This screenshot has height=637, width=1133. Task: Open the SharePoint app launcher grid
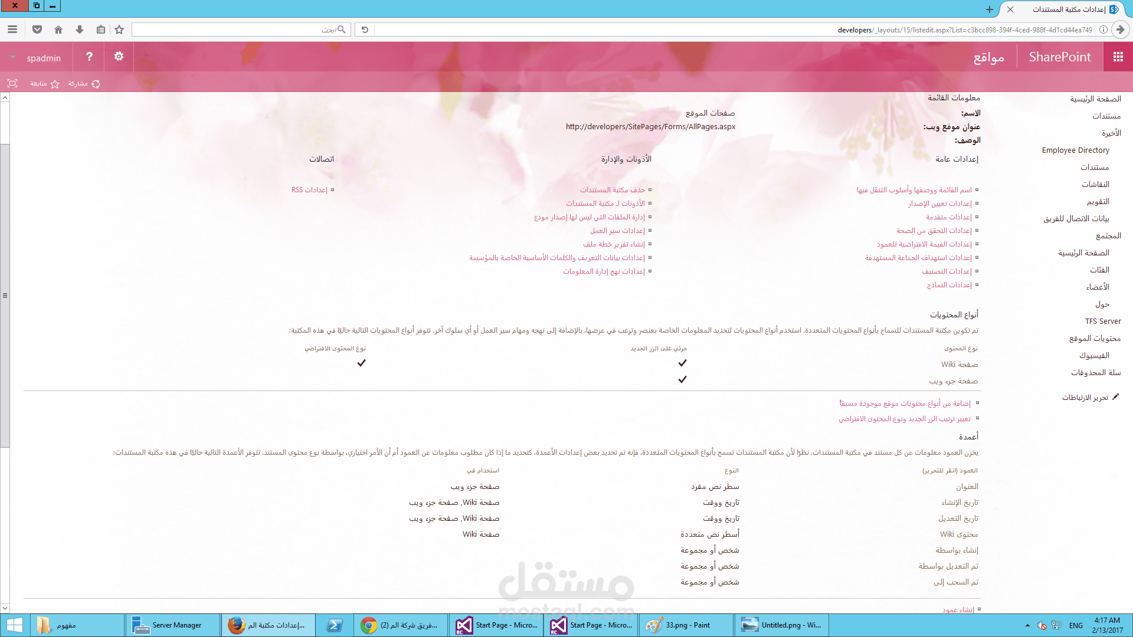1118,57
